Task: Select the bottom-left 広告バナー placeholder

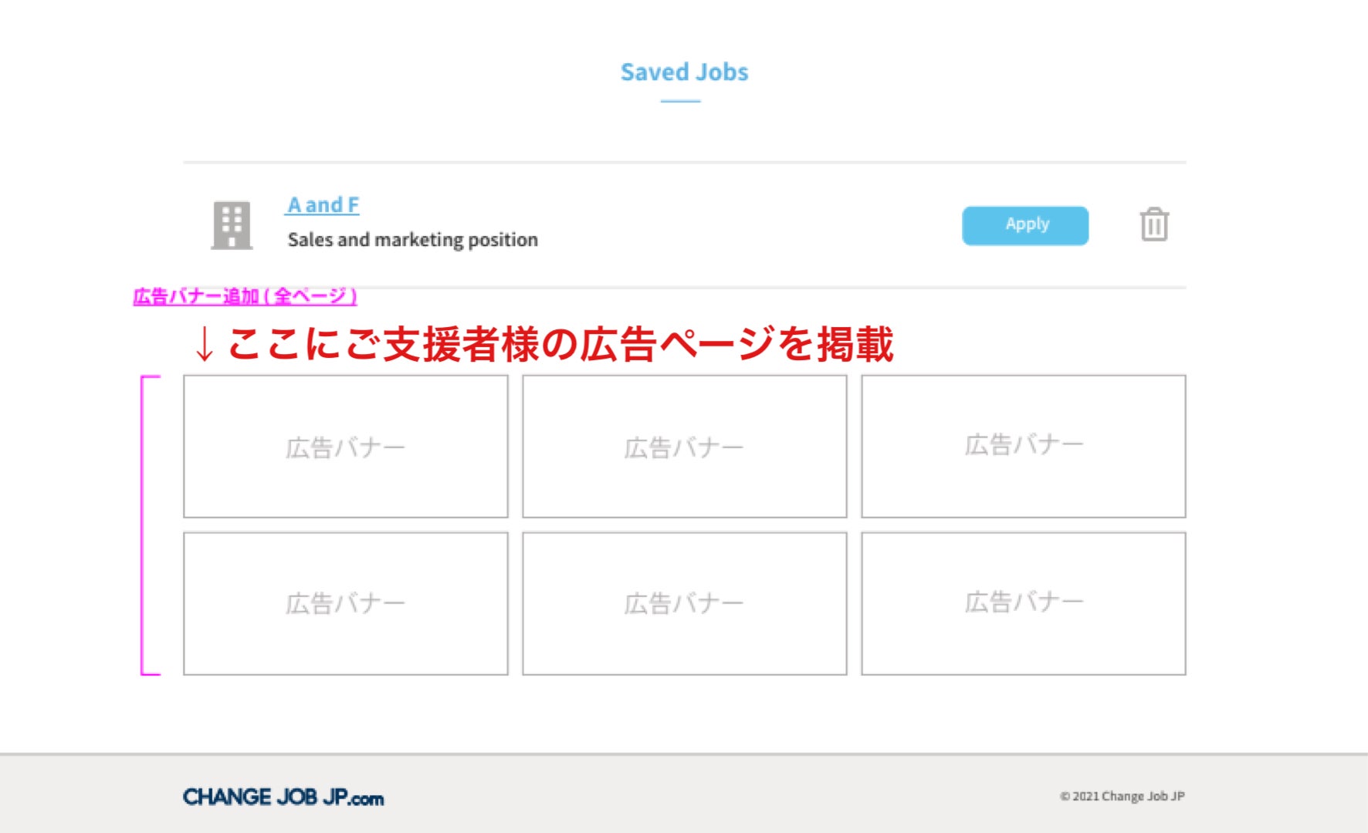Action: pyautogui.click(x=345, y=603)
